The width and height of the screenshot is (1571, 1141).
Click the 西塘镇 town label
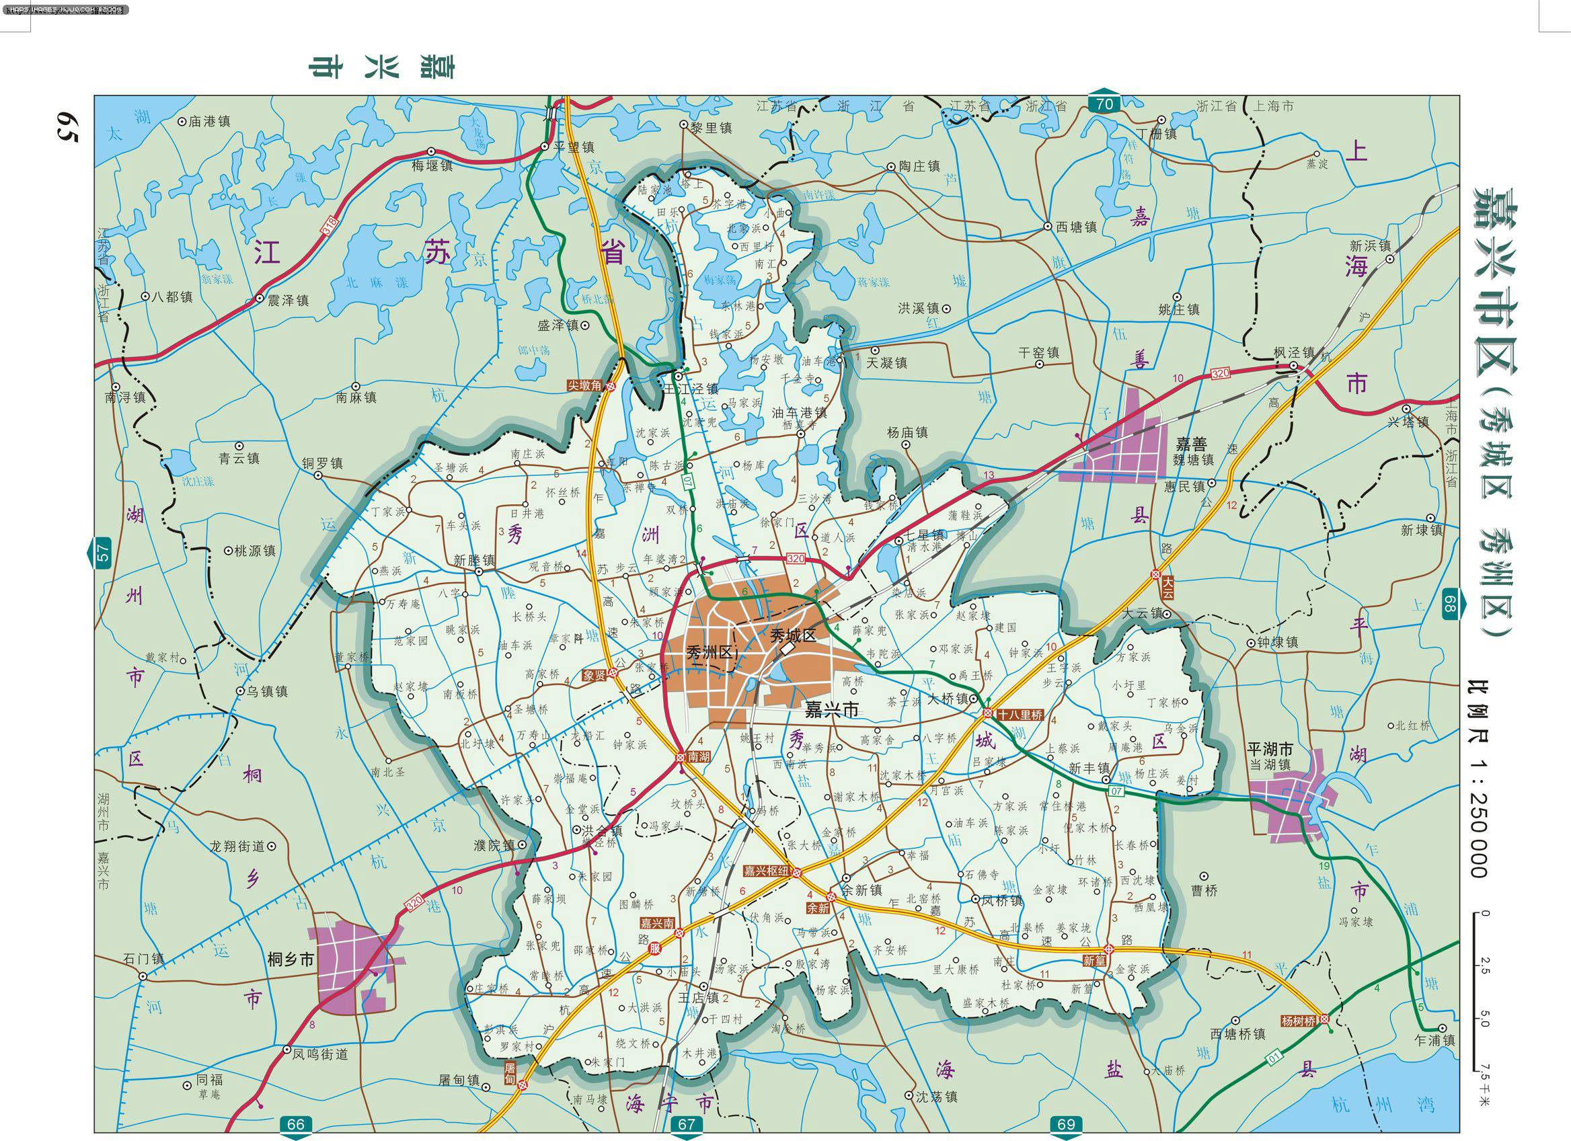click(1077, 227)
